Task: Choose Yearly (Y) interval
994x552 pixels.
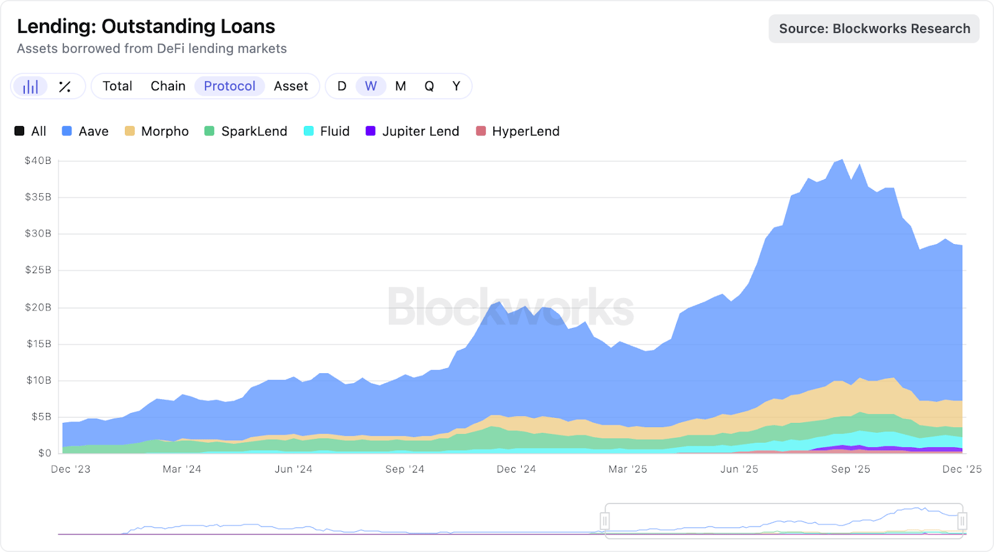Action: pos(457,86)
